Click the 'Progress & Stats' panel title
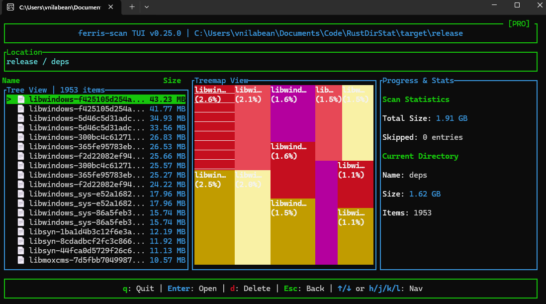The image size is (546, 304). (x=418, y=81)
